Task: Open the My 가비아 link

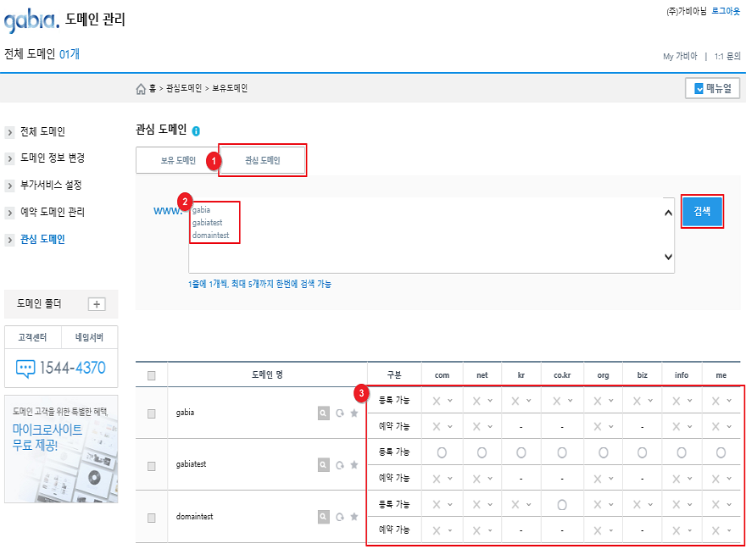Action: [680, 57]
